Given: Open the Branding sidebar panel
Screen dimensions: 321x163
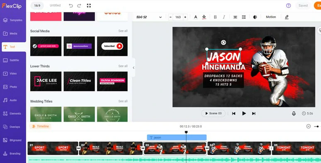Looking at the screenshot, I should tap(12, 153).
